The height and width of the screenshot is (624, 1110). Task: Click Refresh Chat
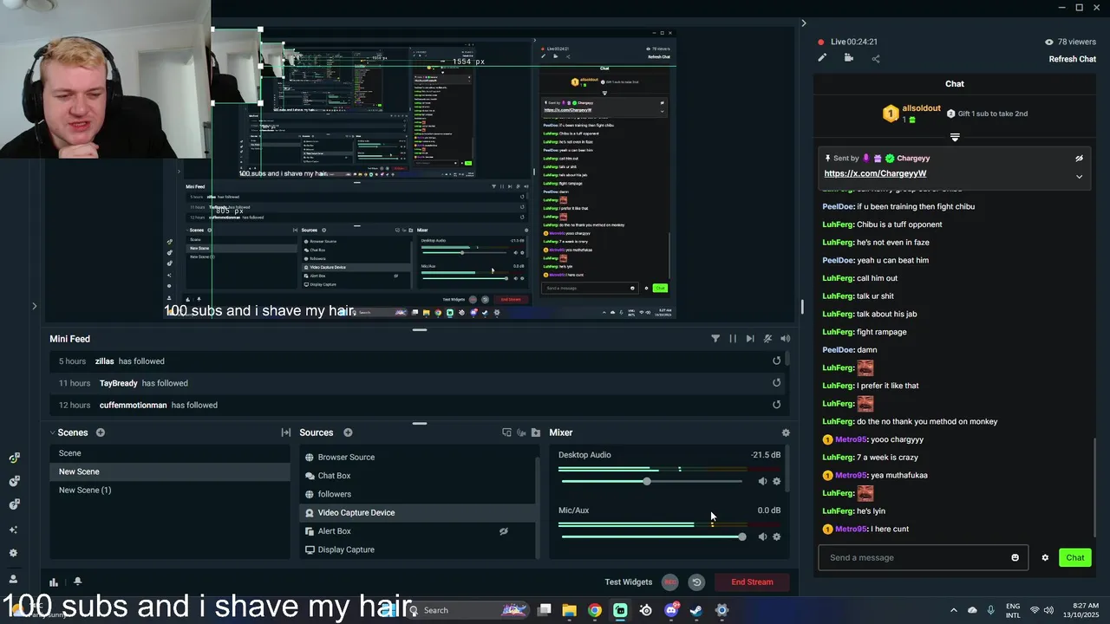pos(1073,59)
